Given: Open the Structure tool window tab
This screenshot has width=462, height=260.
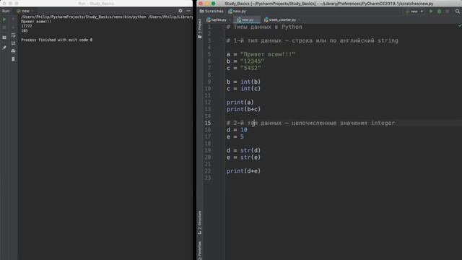Looking at the screenshot, I should (x=200, y=222).
